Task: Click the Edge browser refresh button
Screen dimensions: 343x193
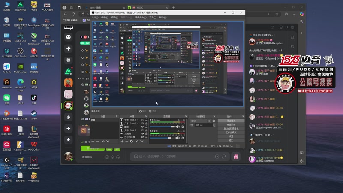Action: [73, 14]
